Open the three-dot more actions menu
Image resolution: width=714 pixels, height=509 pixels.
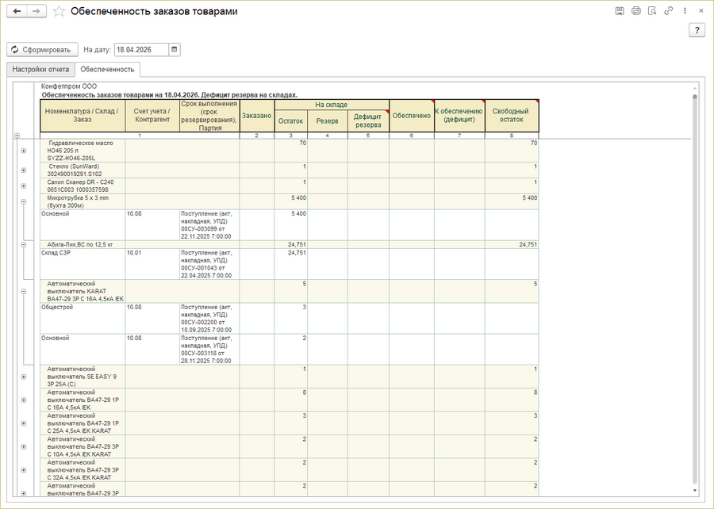tap(685, 11)
